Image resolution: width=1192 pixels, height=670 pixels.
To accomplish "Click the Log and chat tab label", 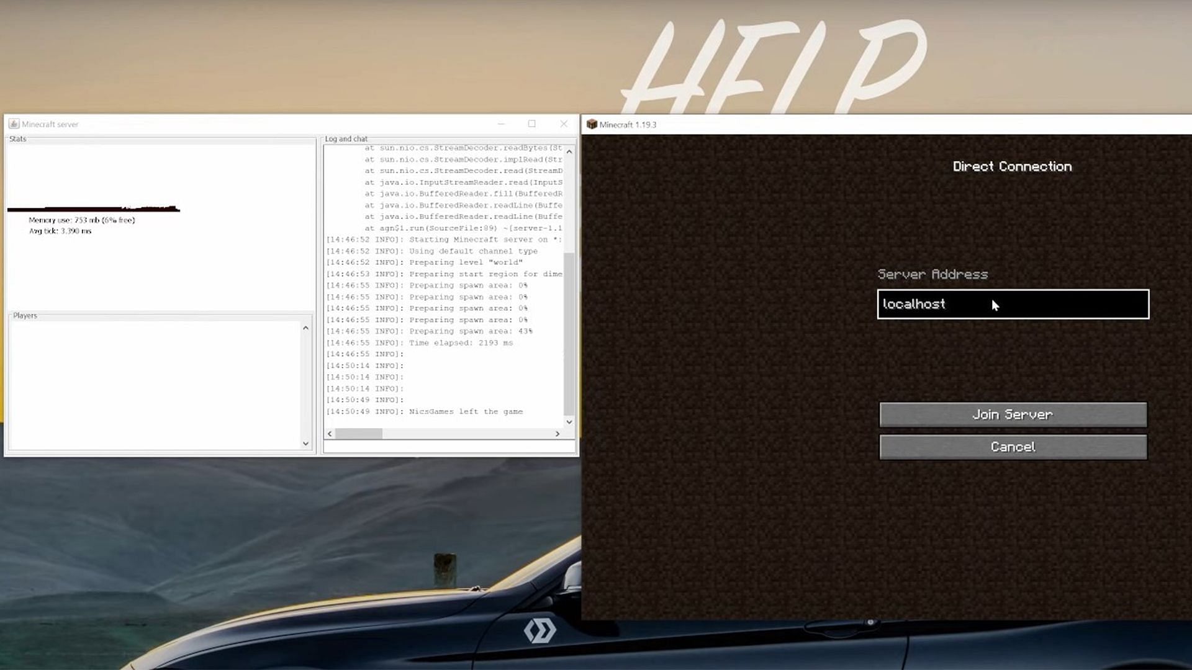I will [345, 138].
